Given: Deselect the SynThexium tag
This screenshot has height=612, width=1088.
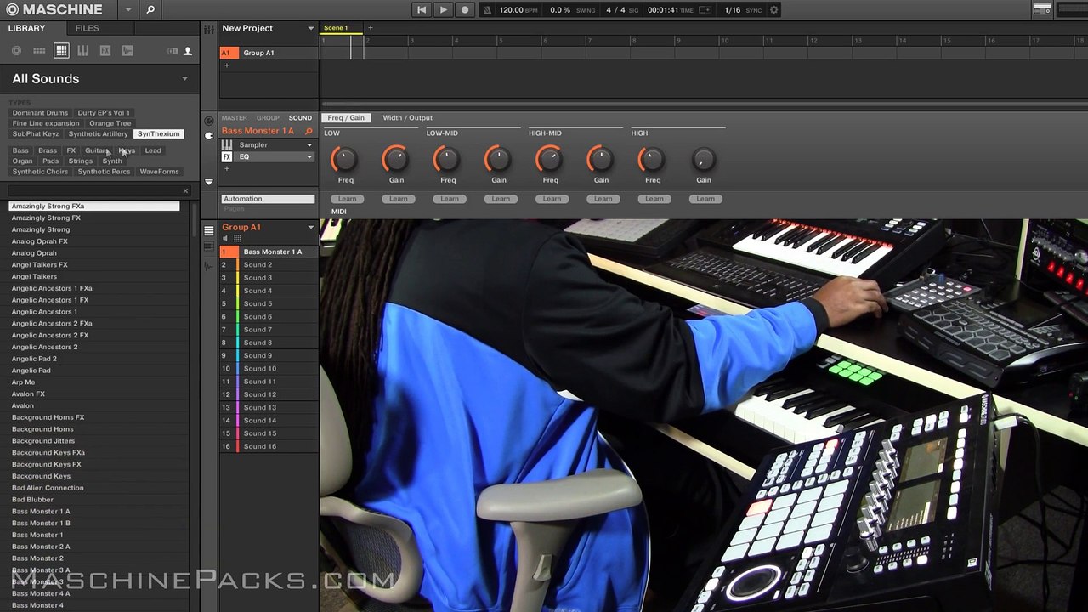Looking at the screenshot, I should click(x=159, y=134).
